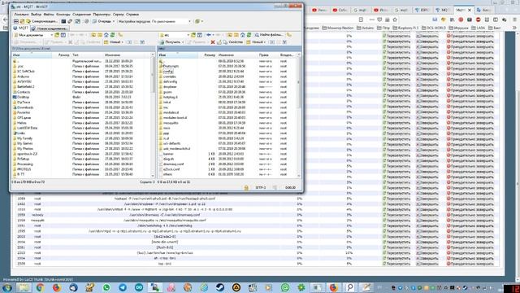Open the New dropdown in remote toolbar

point(255,42)
